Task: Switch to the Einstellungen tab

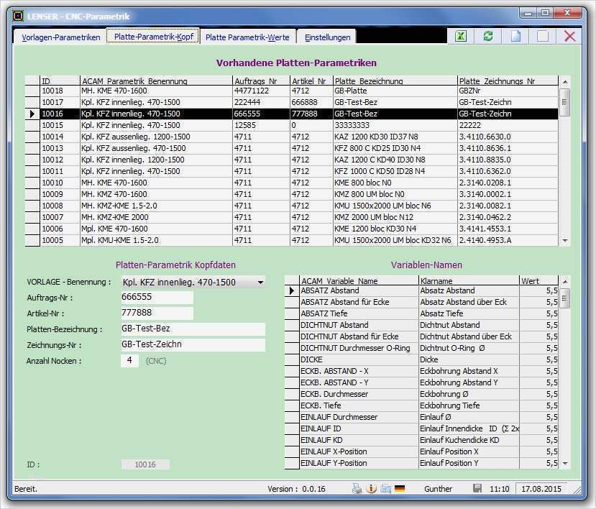Action: point(327,37)
